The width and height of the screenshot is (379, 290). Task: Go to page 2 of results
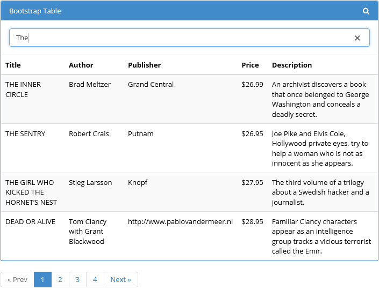click(60, 279)
